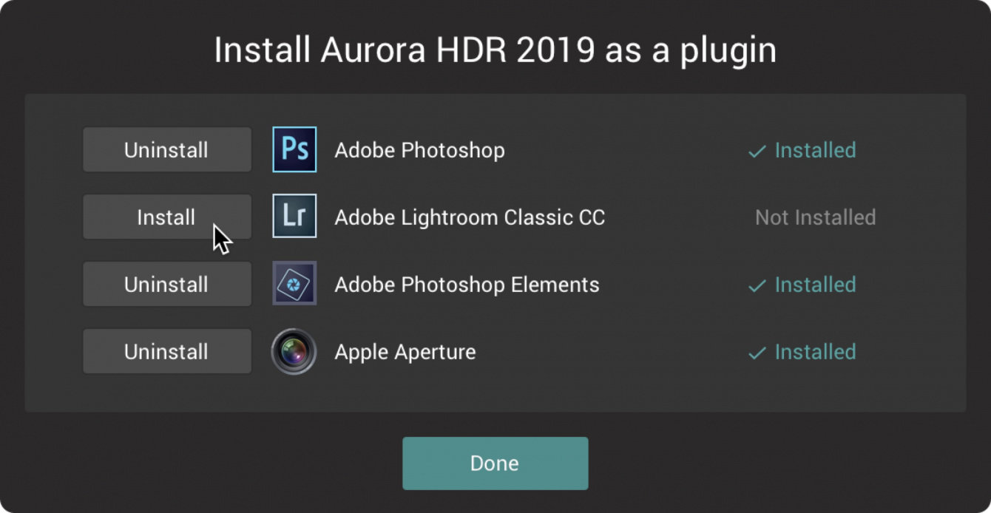This screenshot has width=991, height=513.
Task: Click the Adobe Photoshop Elements label
Action: (x=467, y=285)
